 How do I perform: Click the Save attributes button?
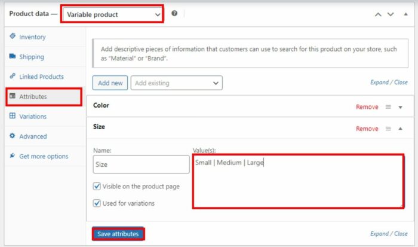click(x=118, y=234)
